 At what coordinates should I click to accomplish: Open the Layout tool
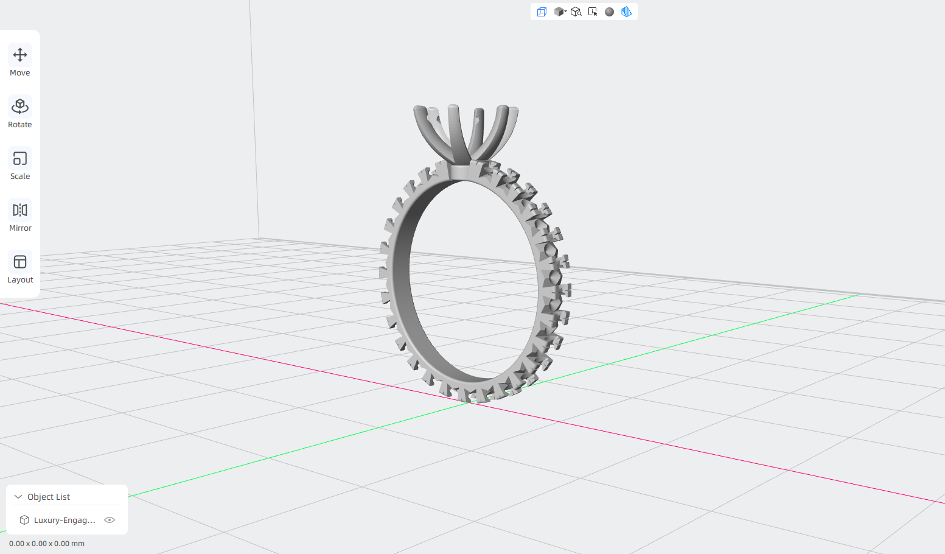click(20, 268)
